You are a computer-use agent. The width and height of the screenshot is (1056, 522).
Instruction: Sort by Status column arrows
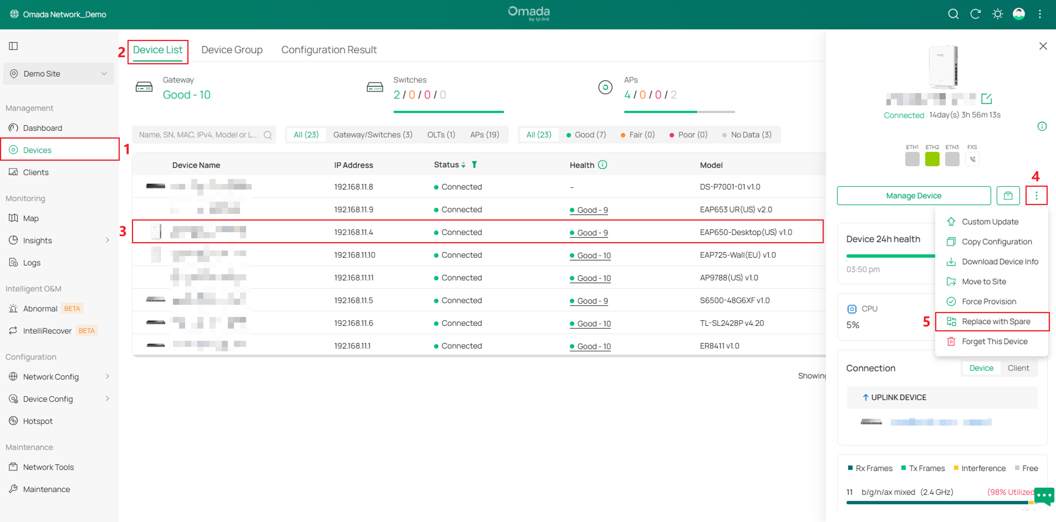[463, 165]
